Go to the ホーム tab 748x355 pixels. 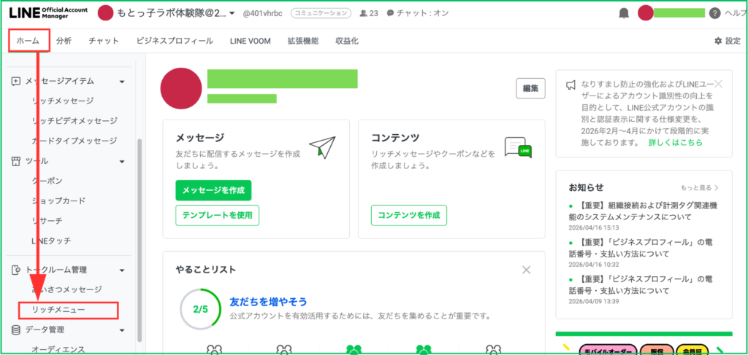pyautogui.click(x=28, y=41)
